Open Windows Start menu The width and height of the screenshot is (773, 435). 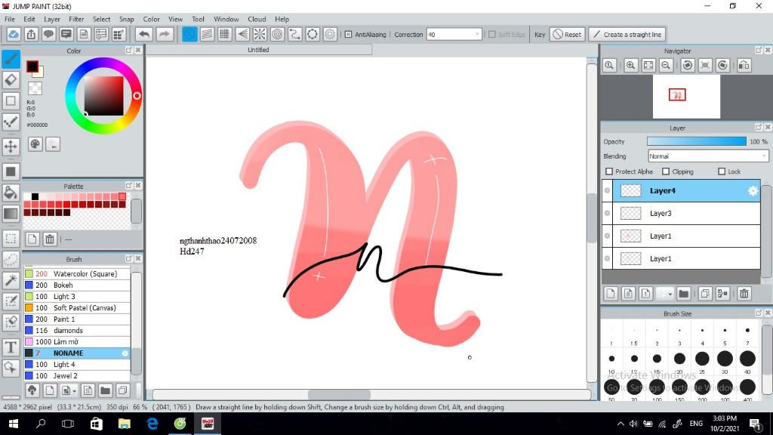pyautogui.click(x=14, y=424)
